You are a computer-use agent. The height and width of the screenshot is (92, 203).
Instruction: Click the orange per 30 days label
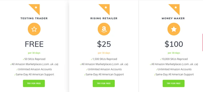(x=104, y=53)
